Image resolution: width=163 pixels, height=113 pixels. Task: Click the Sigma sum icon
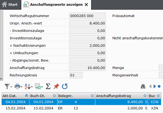[48, 86]
